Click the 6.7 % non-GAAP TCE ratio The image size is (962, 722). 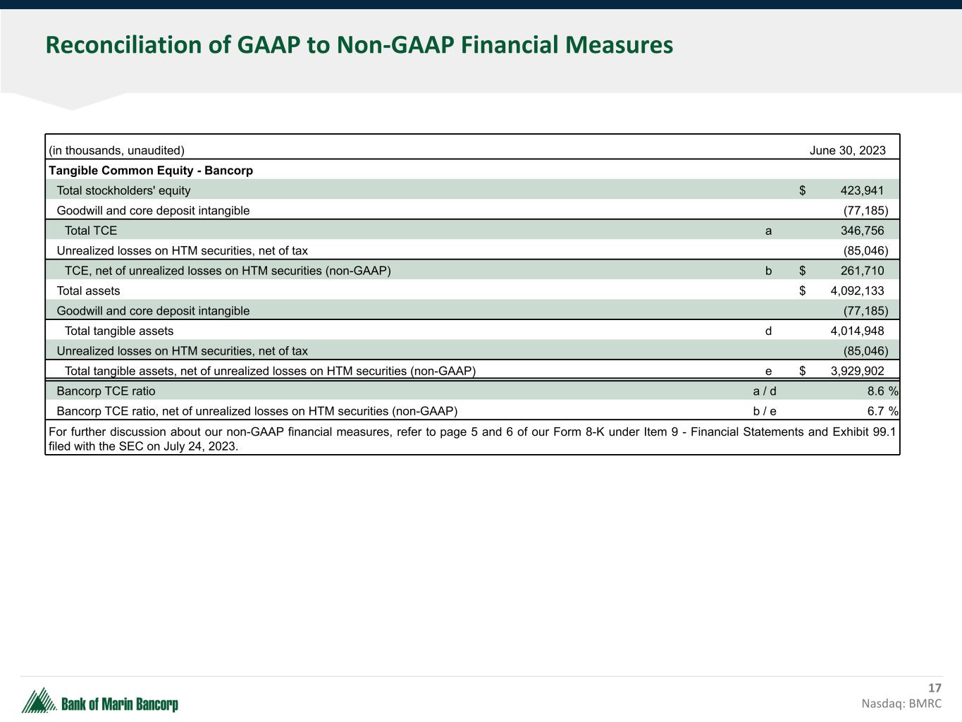pyautogui.click(x=882, y=411)
